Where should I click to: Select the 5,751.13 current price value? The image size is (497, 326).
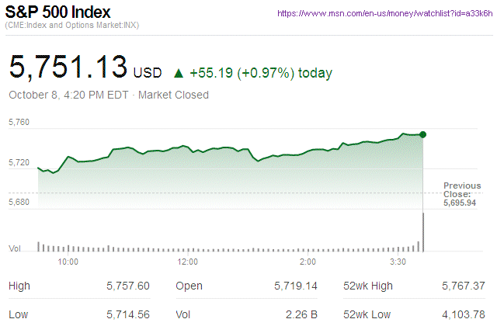click(68, 67)
